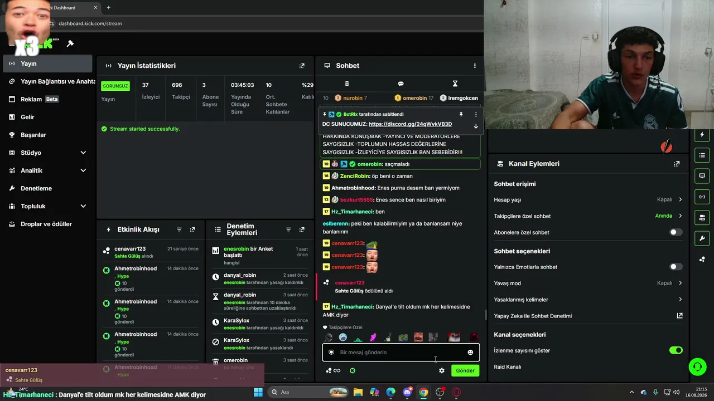Open File Explorer from the taskbar
This screenshot has width=714, height=401.
click(358, 392)
